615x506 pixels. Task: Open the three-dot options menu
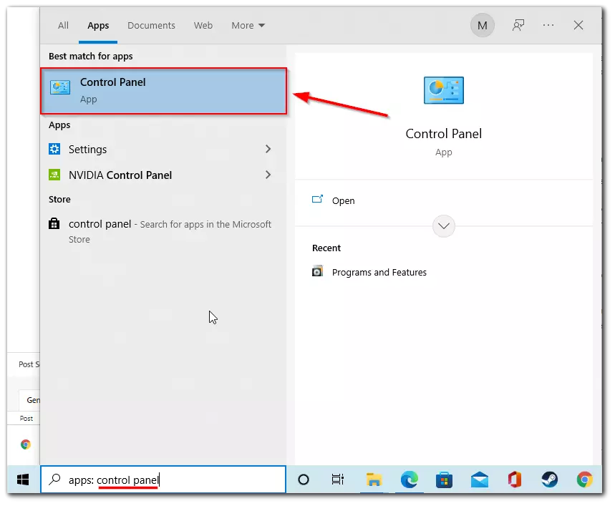point(548,26)
